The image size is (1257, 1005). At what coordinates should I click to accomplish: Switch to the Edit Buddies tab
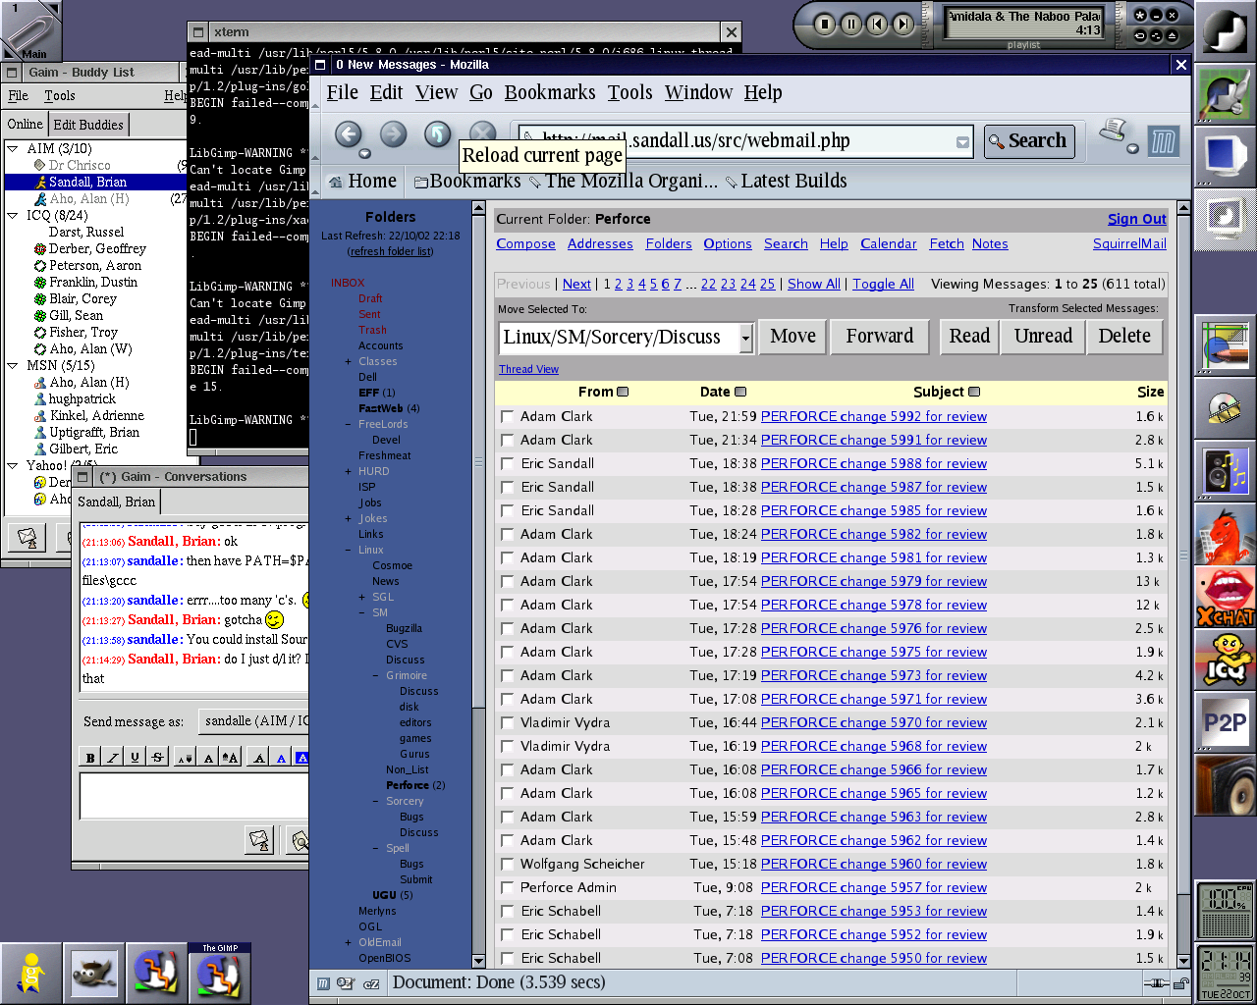pyautogui.click(x=88, y=125)
